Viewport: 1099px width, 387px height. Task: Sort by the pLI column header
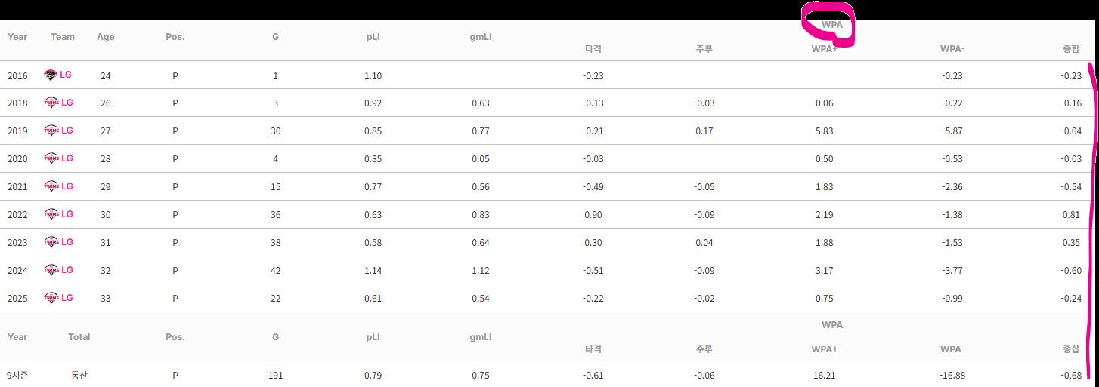click(373, 36)
